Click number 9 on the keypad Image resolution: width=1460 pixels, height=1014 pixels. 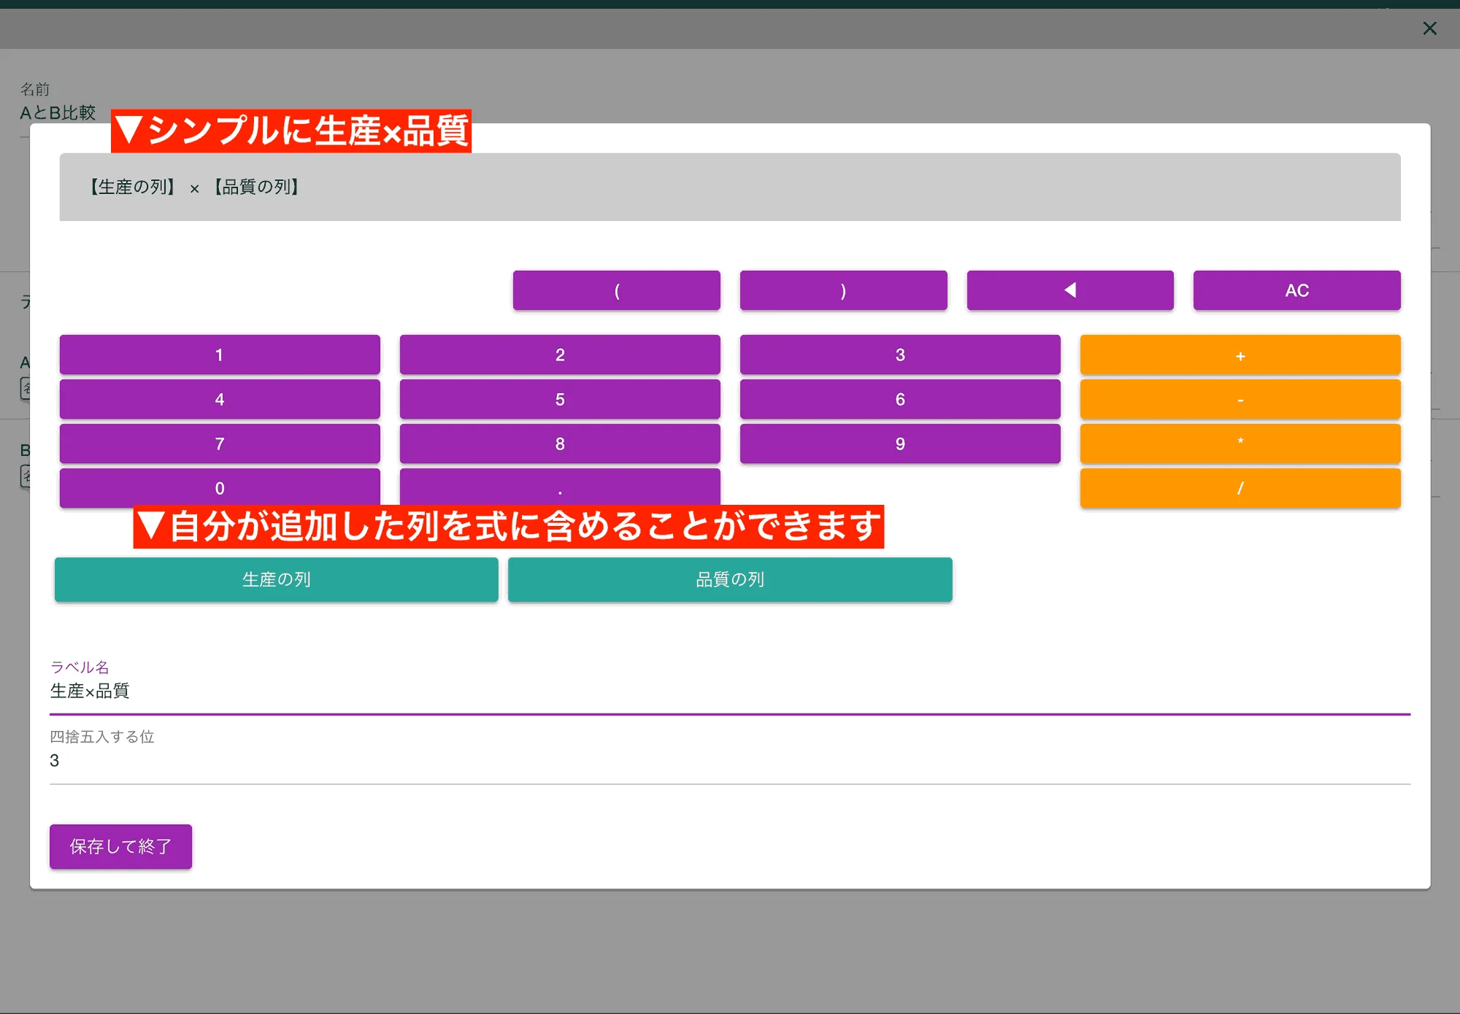click(900, 444)
